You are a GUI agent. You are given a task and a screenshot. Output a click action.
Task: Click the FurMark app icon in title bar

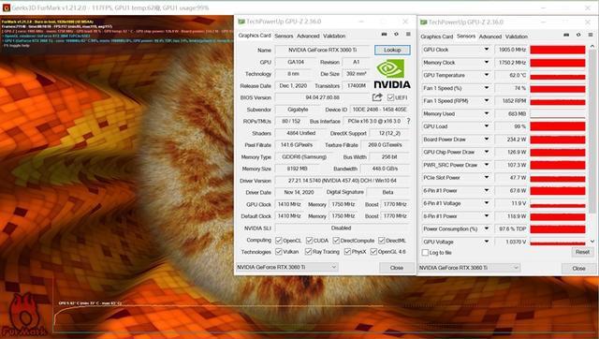click(x=6, y=7)
